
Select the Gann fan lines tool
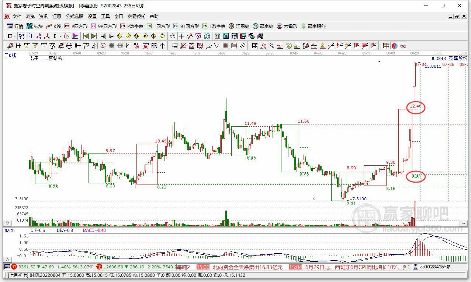[x=183, y=46]
